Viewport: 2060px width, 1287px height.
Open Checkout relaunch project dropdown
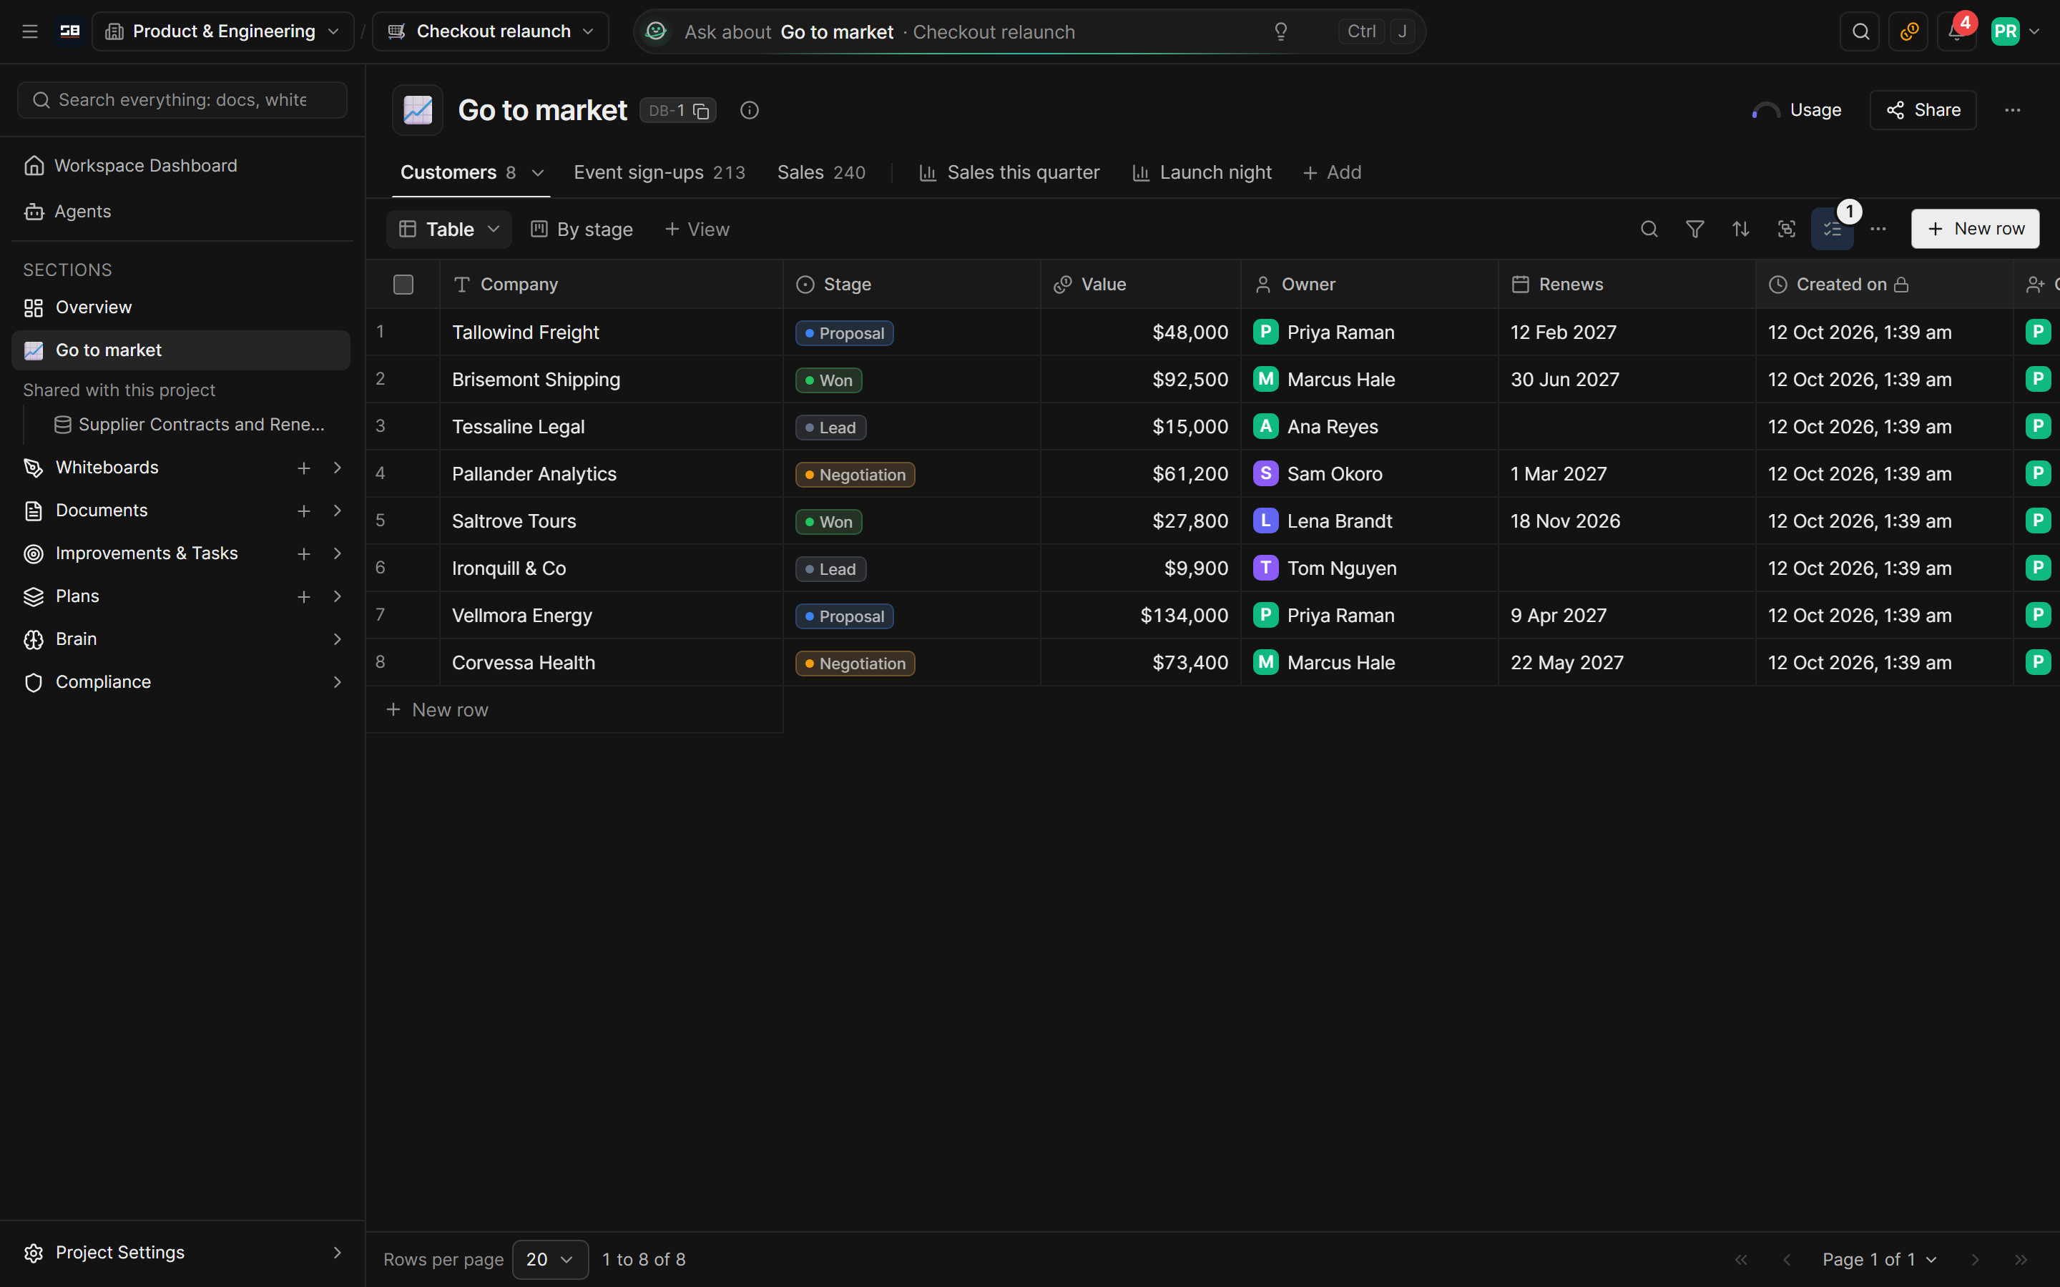(x=491, y=31)
